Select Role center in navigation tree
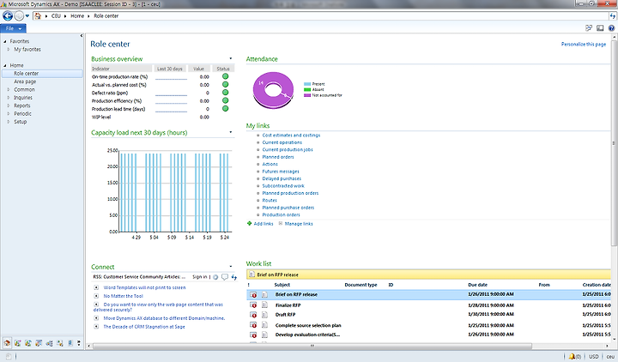Image resolution: width=618 pixels, height=362 pixels. pyautogui.click(x=42, y=74)
